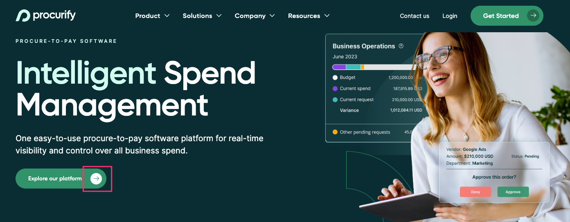The image size is (570, 222).
Task: Click orange Other pending requests dot
Action: point(335,132)
